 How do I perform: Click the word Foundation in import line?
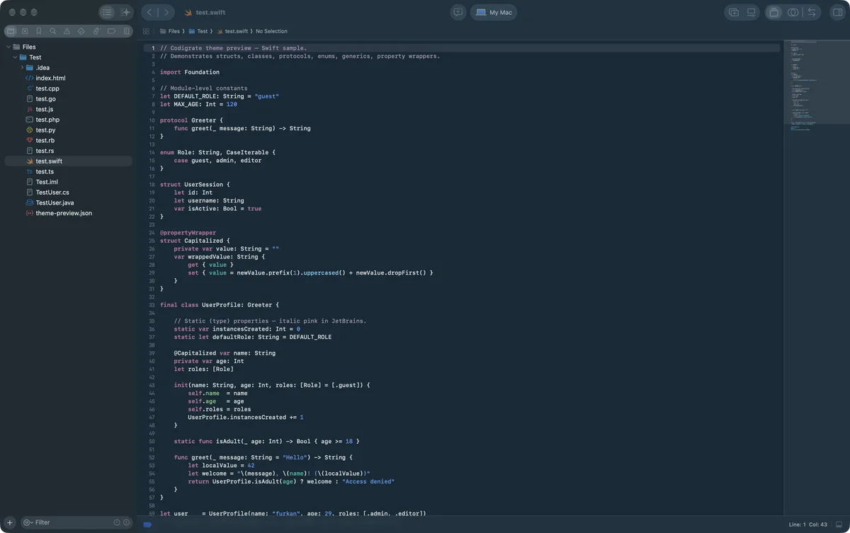pos(202,72)
